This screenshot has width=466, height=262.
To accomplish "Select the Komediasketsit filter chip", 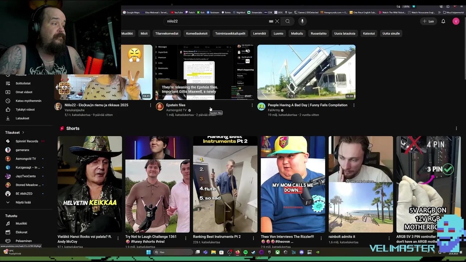I will click(197, 33).
